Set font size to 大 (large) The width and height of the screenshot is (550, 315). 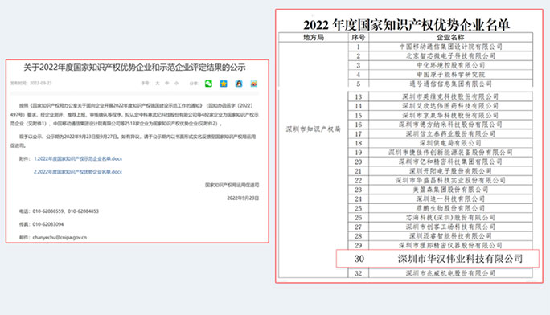pyautogui.click(x=158, y=84)
